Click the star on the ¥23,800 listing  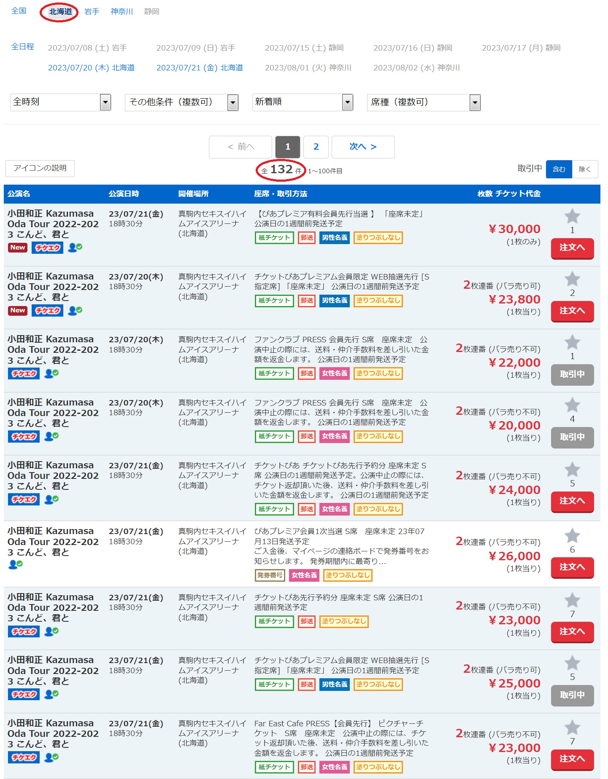(x=572, y=279)
